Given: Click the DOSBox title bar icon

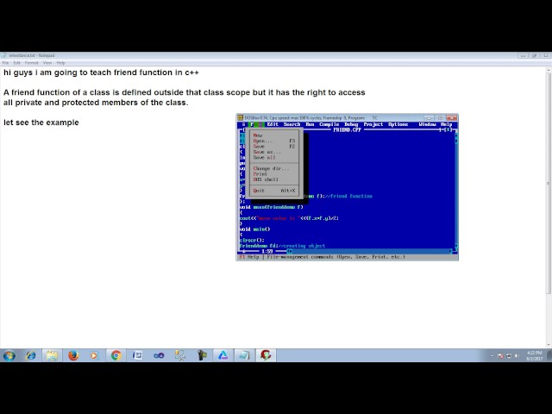Looking at the screenshot, I should pyautogui.click(x=241, y=117).
